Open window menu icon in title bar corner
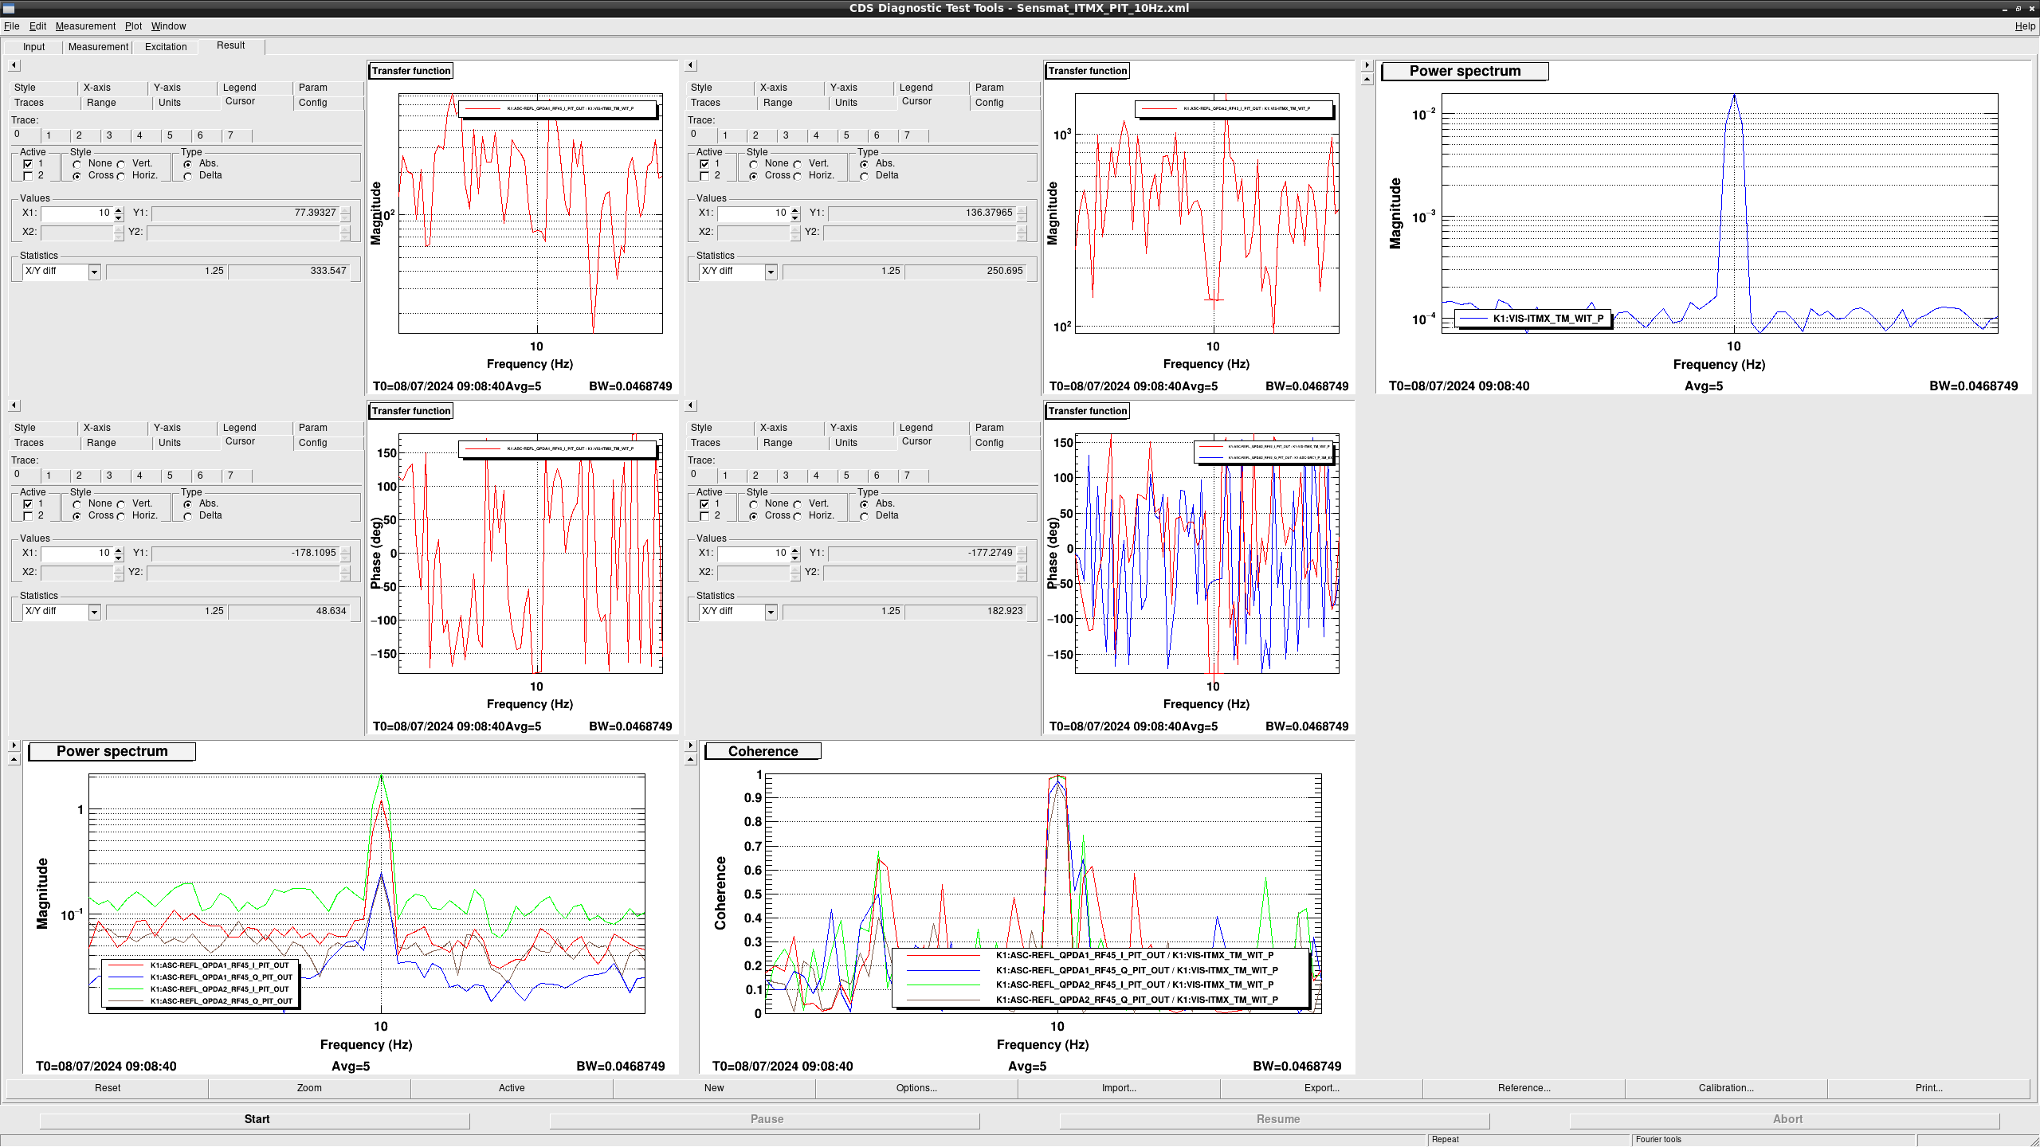Viewport: 2040px width, 1147px height. pyautogui.click(x=9, y=8)
